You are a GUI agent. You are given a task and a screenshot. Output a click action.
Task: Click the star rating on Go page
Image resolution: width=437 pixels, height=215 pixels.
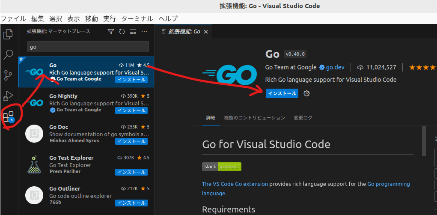(422, 67)
